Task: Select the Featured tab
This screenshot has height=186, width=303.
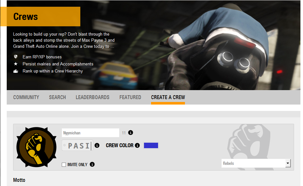Action: (130, 97)
